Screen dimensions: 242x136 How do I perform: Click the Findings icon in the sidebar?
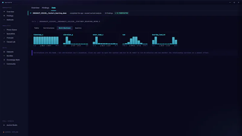(4, 16)
